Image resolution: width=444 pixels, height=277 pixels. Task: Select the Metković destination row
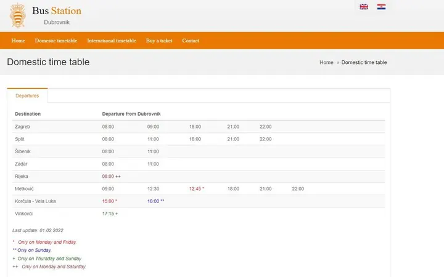(199, 189)
